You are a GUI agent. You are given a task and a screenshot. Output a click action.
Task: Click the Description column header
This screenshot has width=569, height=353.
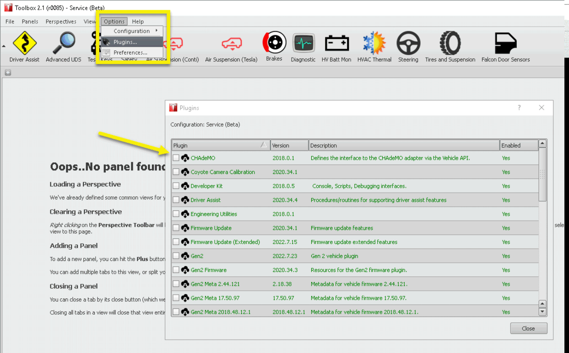pyautogui.click(x=404, y=146)
